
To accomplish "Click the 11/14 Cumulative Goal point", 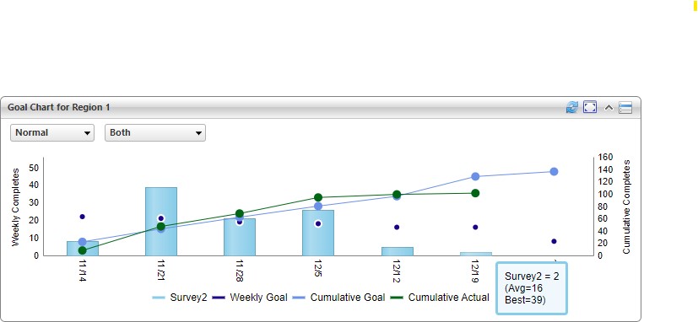I will pos(83,242).
